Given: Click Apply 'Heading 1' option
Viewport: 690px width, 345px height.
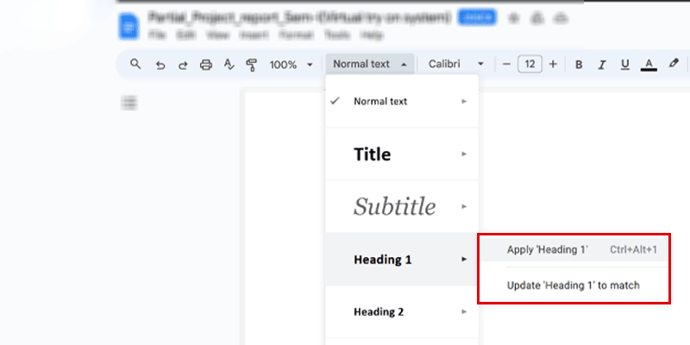Looking at the screenshot, I should coord(574,249).
